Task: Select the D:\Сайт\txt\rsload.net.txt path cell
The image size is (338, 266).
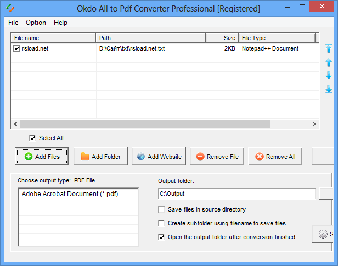Action: [132, 48]
